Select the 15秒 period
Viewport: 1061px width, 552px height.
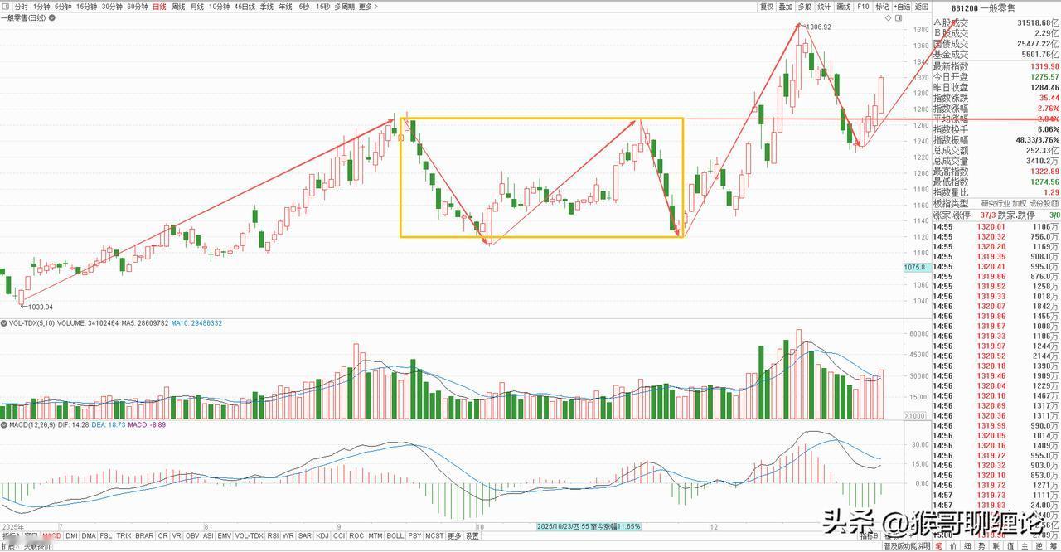coord(322,7)
